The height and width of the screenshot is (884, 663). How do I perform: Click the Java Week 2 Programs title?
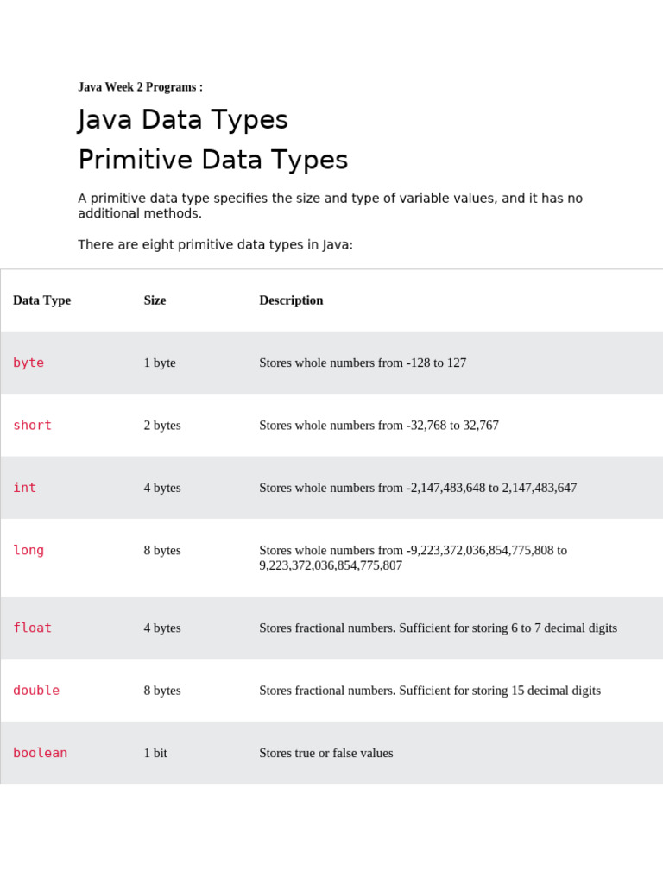pyautogui.click(x=140, y=87)
